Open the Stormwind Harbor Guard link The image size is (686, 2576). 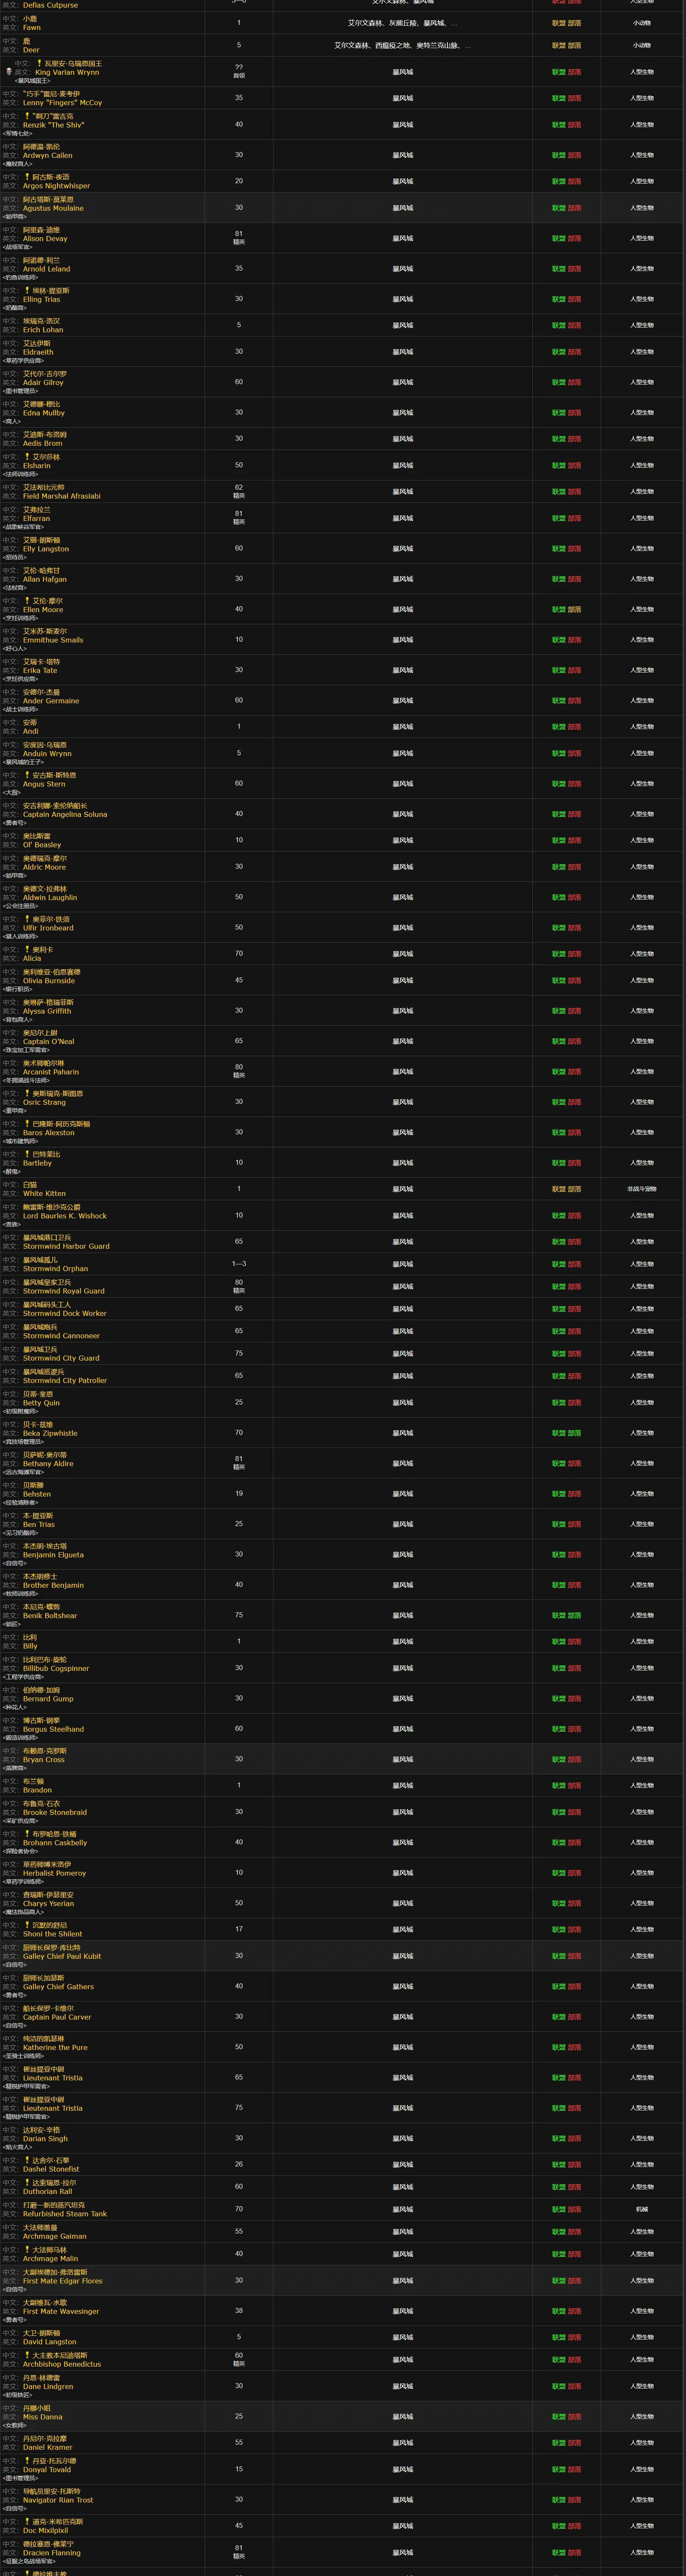pos(66,1246)
